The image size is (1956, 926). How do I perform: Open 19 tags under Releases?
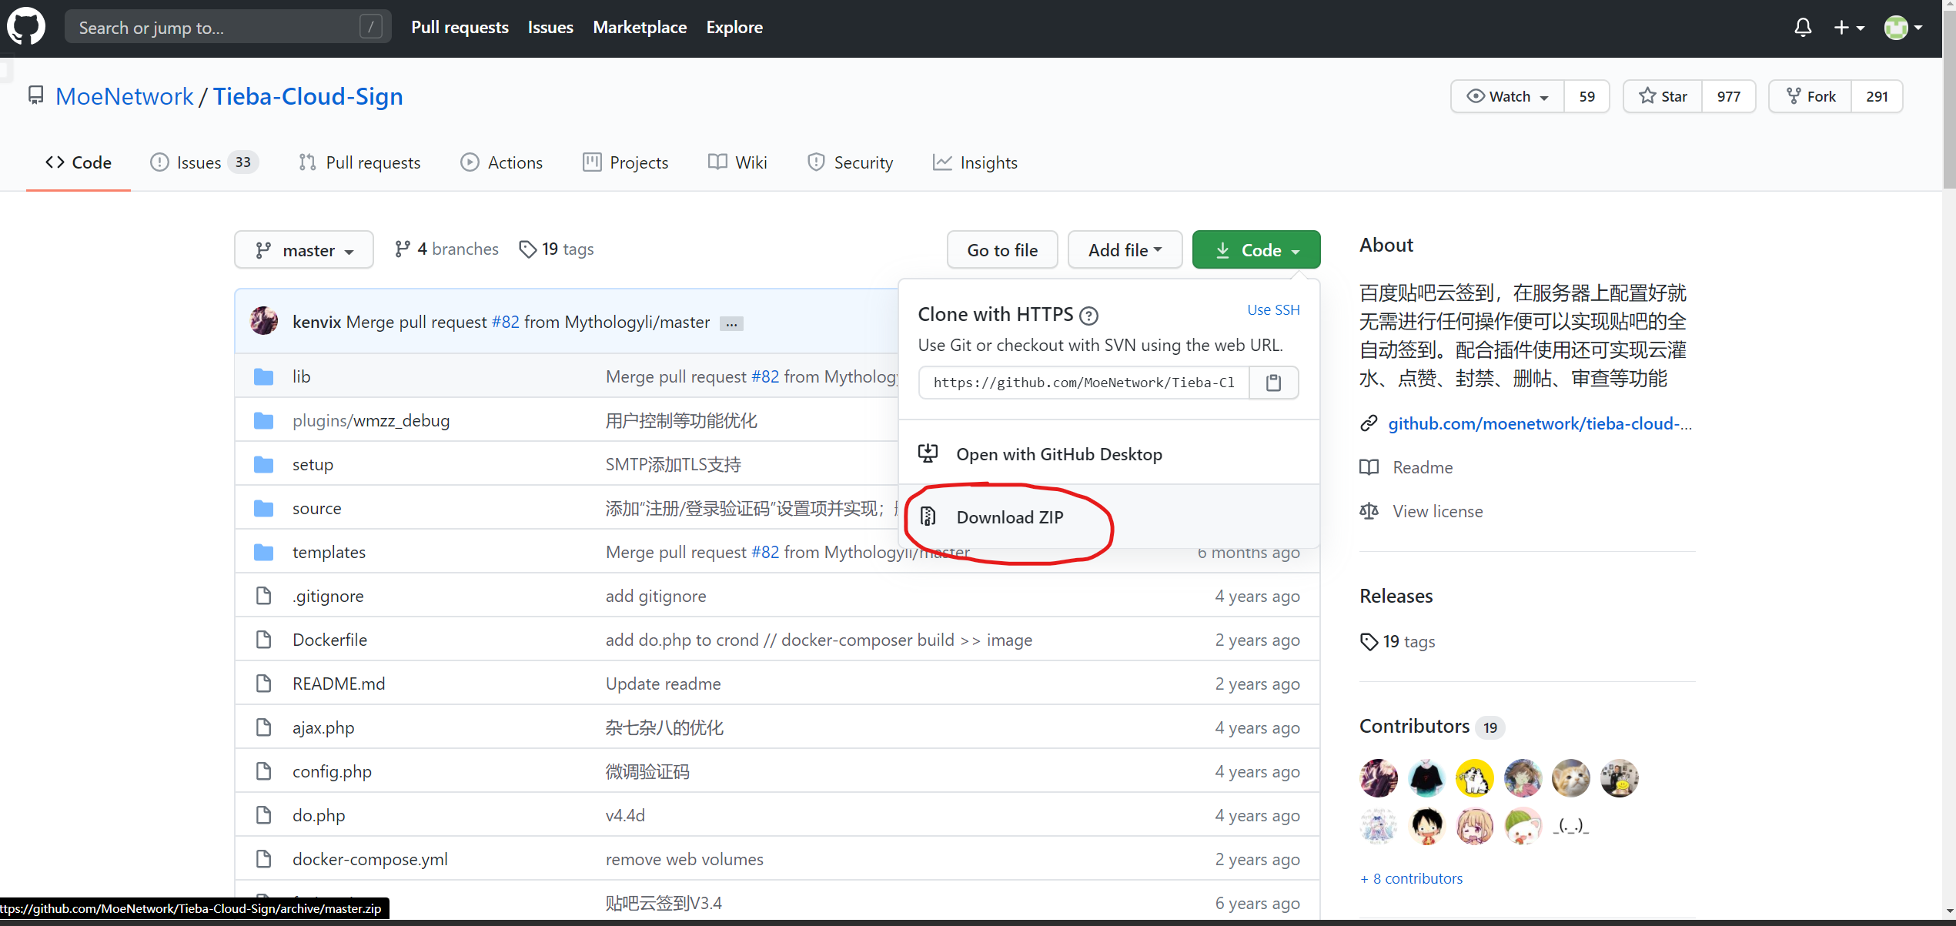tap(1398, 641)
